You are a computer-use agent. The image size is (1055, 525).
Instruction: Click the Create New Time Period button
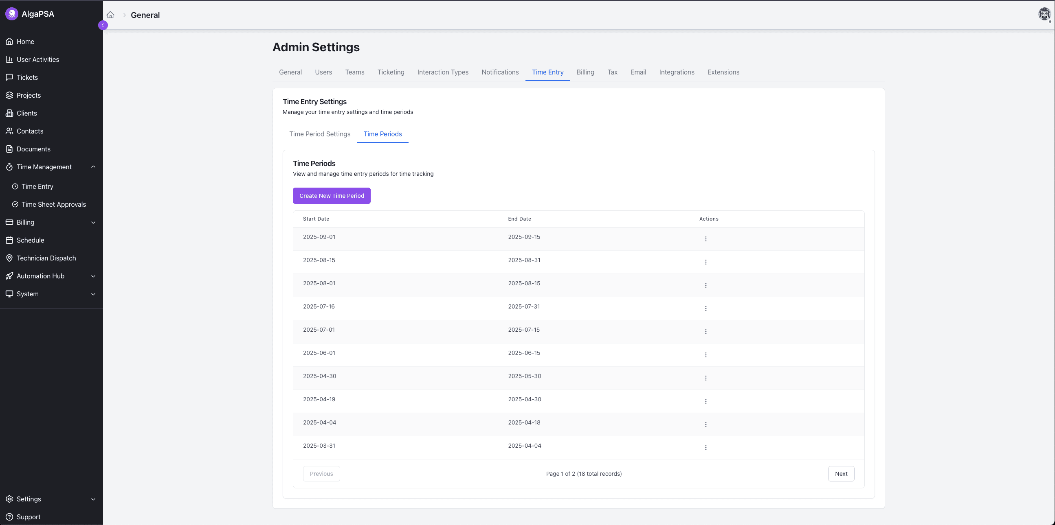[x=331, y=196]
